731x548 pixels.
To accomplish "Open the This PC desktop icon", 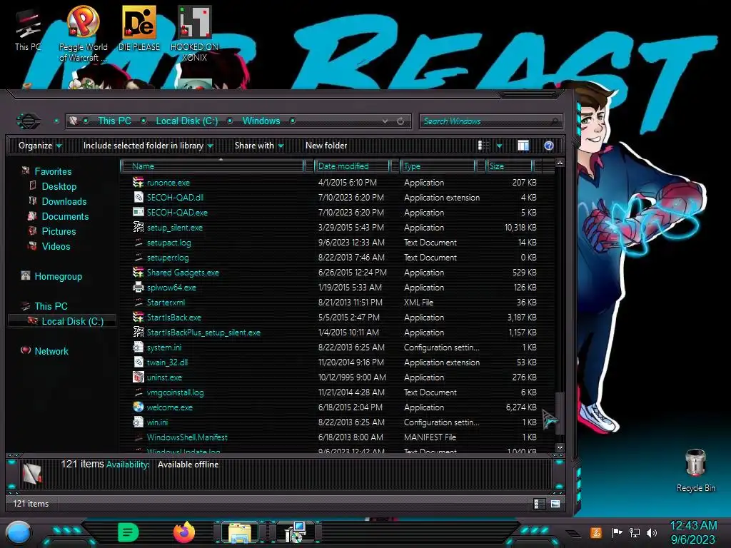I will pyautogui.click(x=28, y=30).
